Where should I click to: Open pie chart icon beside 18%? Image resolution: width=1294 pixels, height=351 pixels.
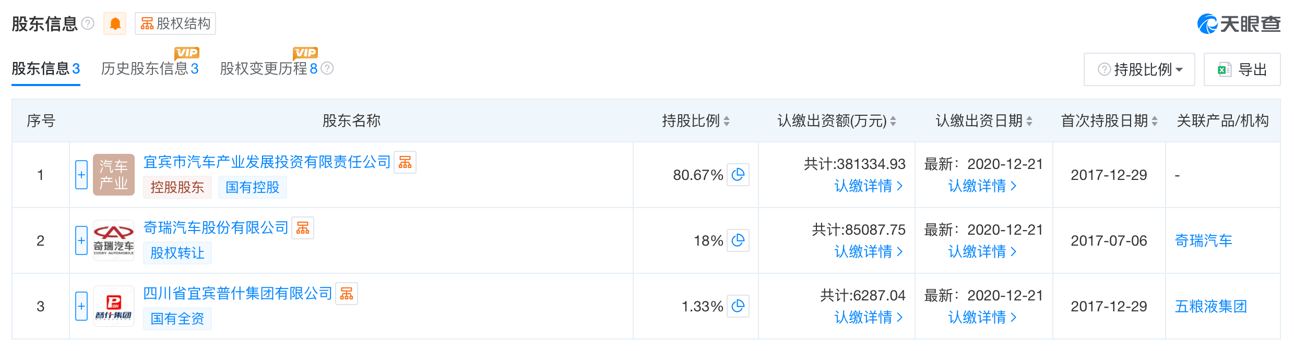[x=738, y=240]
